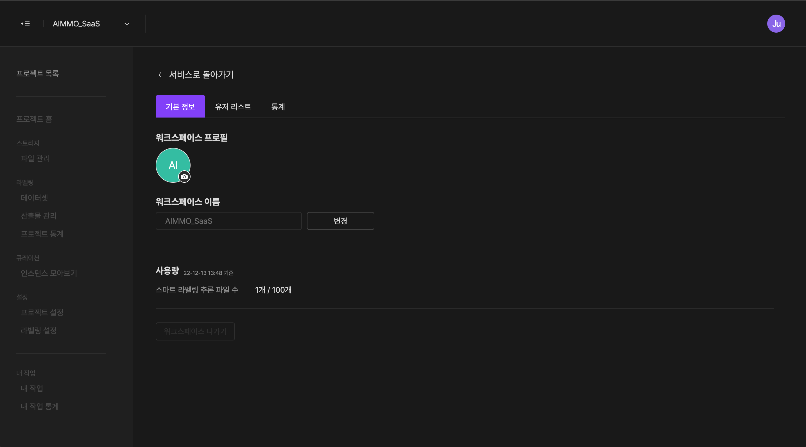806x447 pixels.
Task: Click the 스토리지 section label
Action: point(28,143)
